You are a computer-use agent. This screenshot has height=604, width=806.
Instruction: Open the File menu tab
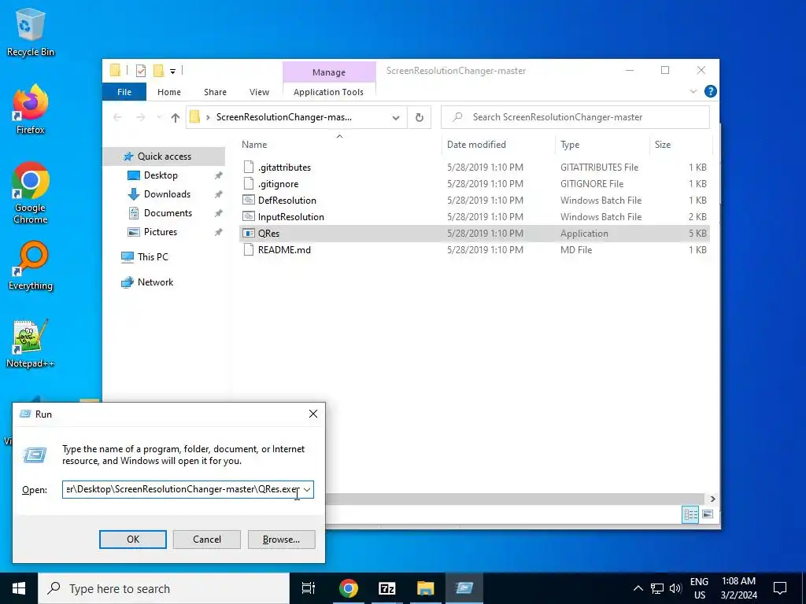[x=124, y=92]
